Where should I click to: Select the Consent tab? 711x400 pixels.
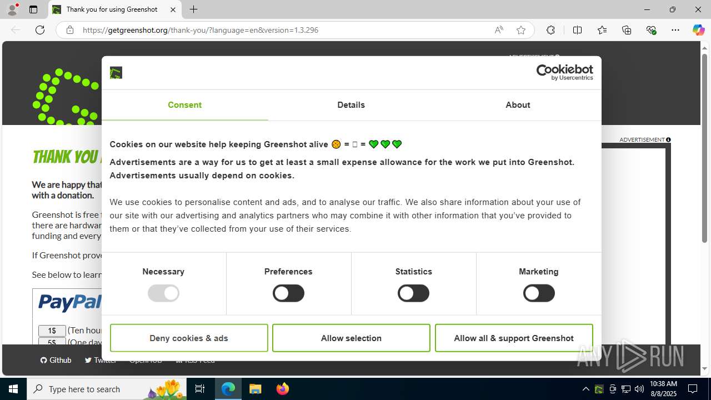pos(184,105)
